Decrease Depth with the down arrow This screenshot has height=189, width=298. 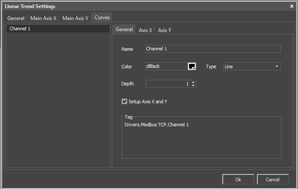(x=193, y=85)
